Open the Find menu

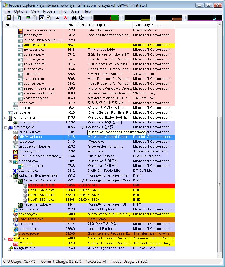[63, 11]
